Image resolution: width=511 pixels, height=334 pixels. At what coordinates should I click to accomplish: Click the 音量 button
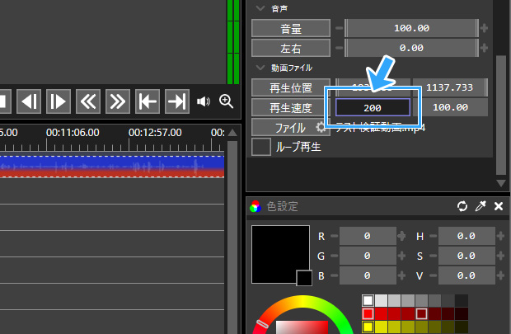click(291, 28)
